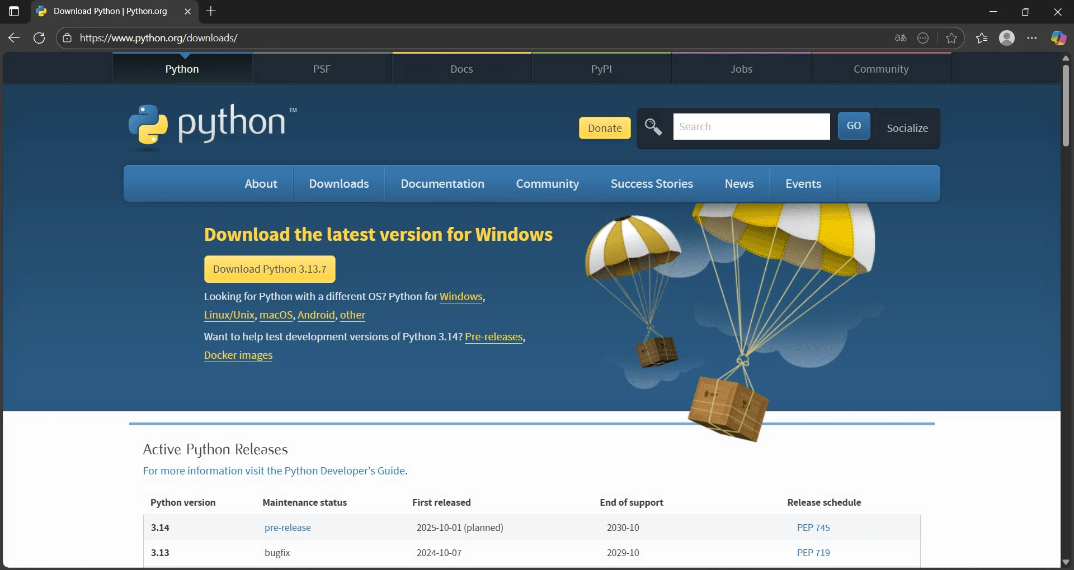The width and height of the screenshot is (1074, 570).
Task: Reload the page with refresh icon
Action: coord(39,38)
